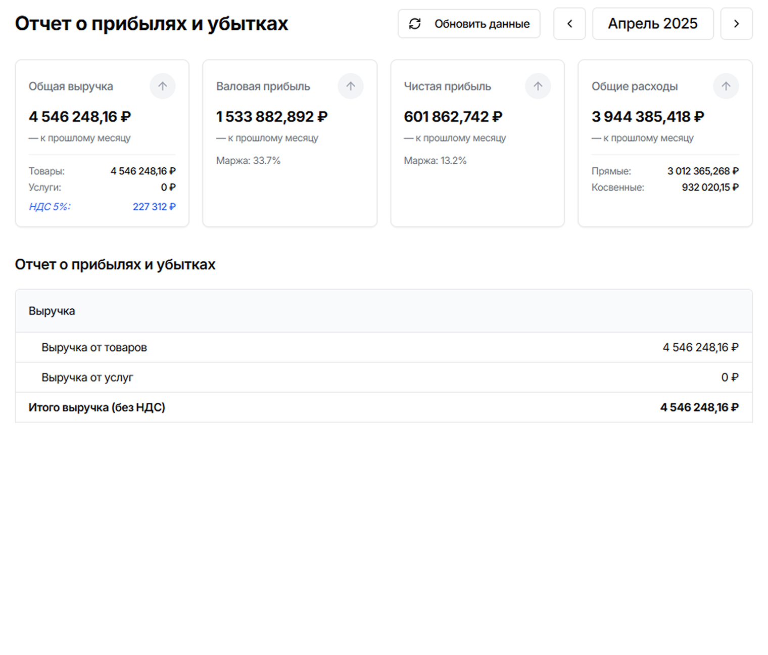Click the Маржа: 33.7% text
Screen dimensions: 768x655
[x=248, y=161]
